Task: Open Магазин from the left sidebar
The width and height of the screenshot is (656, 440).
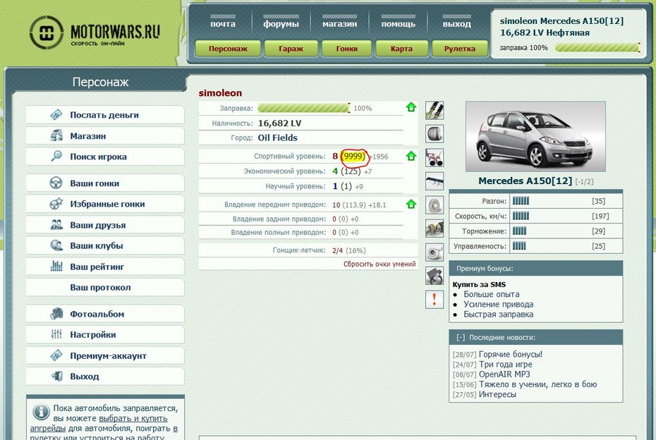Action: coord(105,136)
